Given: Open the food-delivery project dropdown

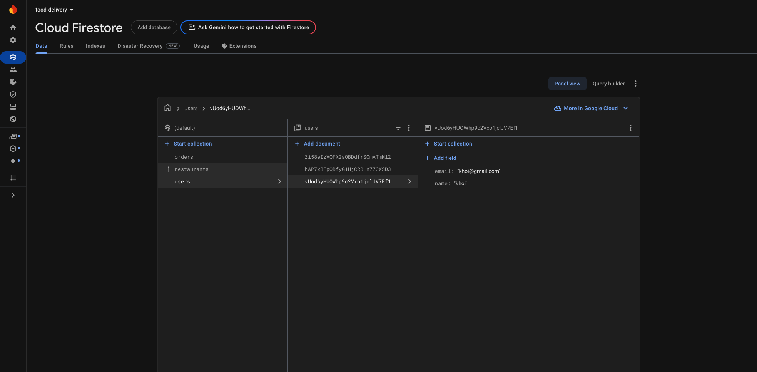Looking at the screenshot, I should tap(54, 10).
